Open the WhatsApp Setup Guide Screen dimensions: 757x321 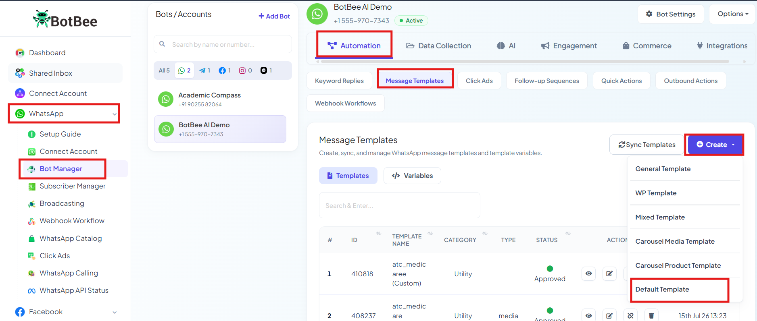click(x=60, y=134)
